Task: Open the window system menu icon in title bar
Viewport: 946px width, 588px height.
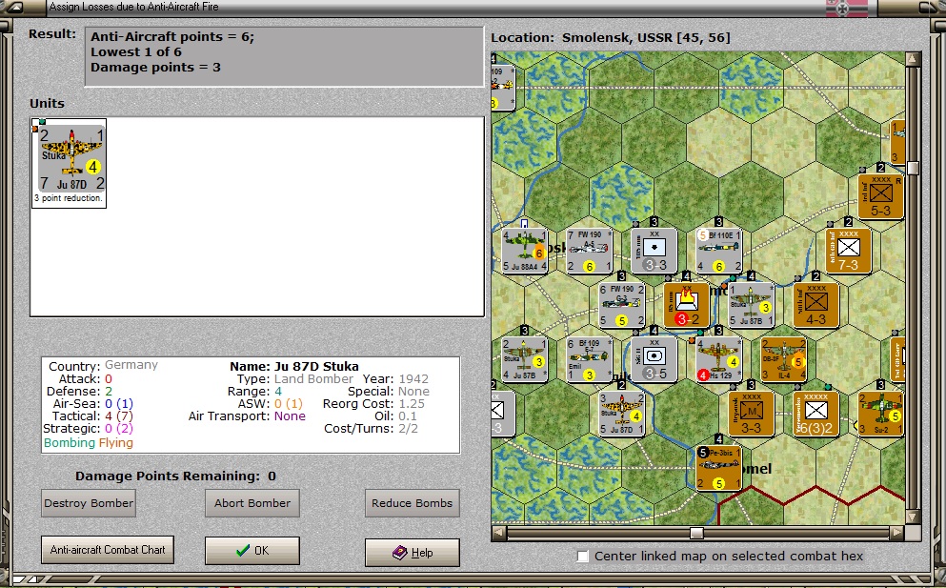Action: coord(13,8)
